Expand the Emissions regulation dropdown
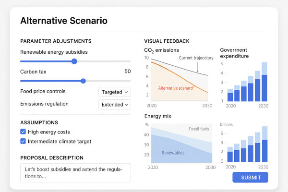Image resolution: width=288 pixels, height=192 pixels. pos(115,104)
